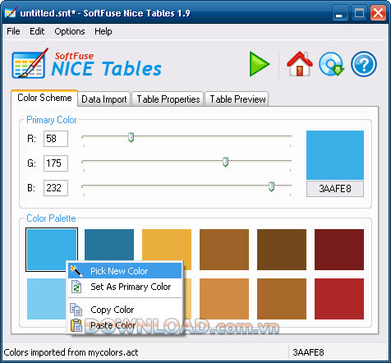391x363 pixels.
Task: Open the Edit menu
Action: pyautogui.click(x=37, y=31)
